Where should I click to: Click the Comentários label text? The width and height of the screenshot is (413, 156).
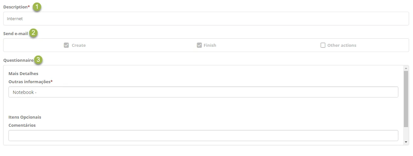click(22, 125)
